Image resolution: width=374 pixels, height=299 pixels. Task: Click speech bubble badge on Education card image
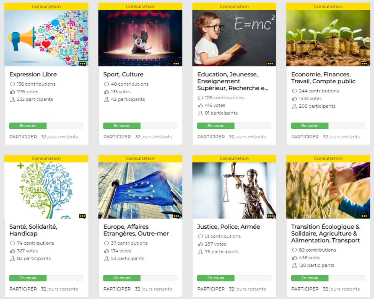tap(270, 64)
